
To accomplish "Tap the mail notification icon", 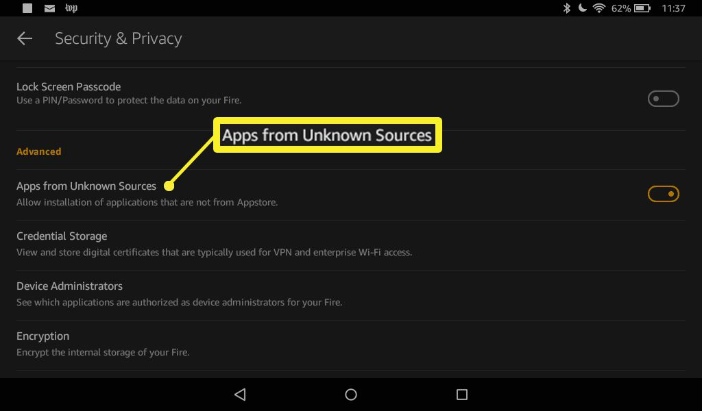I will pos(49,8).
